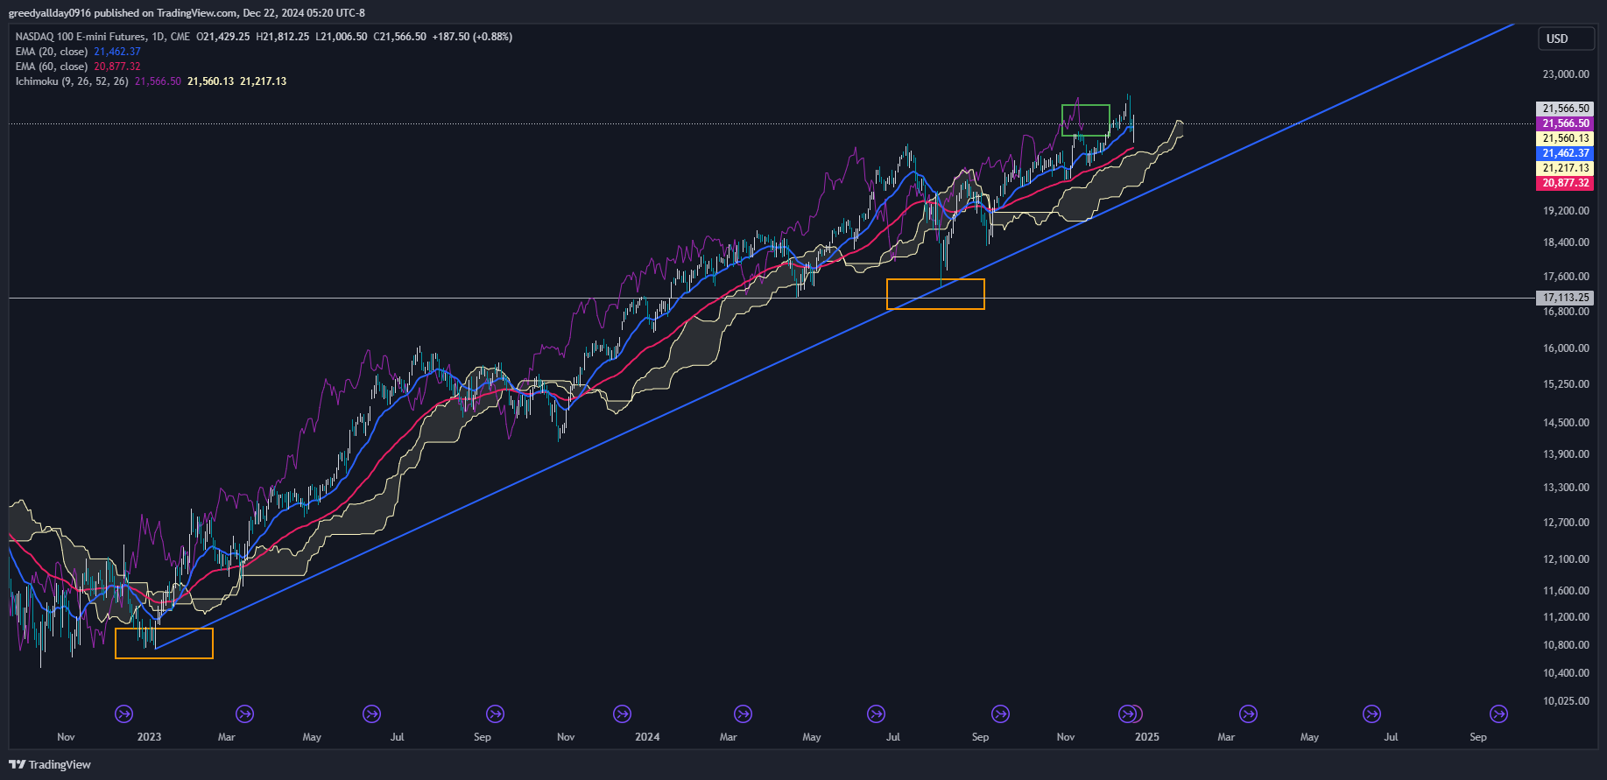Click the blue 21,462.37 EMA price label
The image size is (1607, 780).
coord(1565,153)
